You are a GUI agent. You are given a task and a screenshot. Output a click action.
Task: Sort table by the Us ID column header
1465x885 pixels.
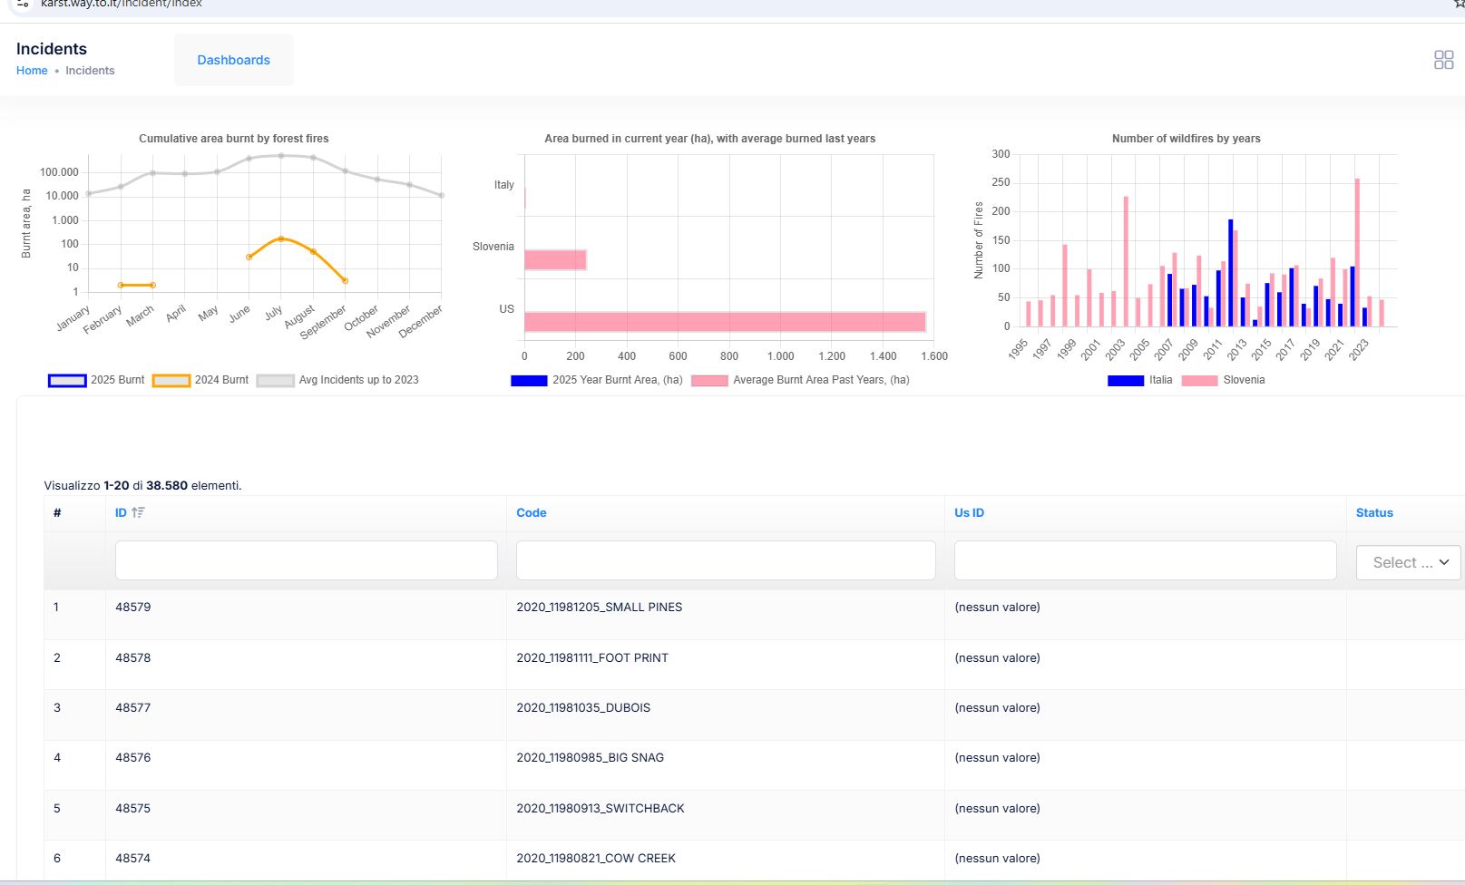coord(969,512)
